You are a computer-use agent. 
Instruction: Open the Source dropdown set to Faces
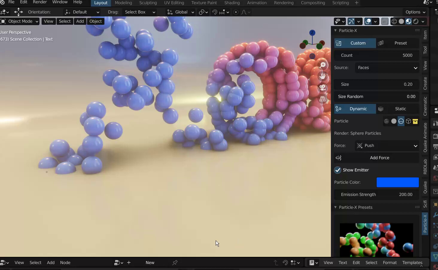click(387, 68)
